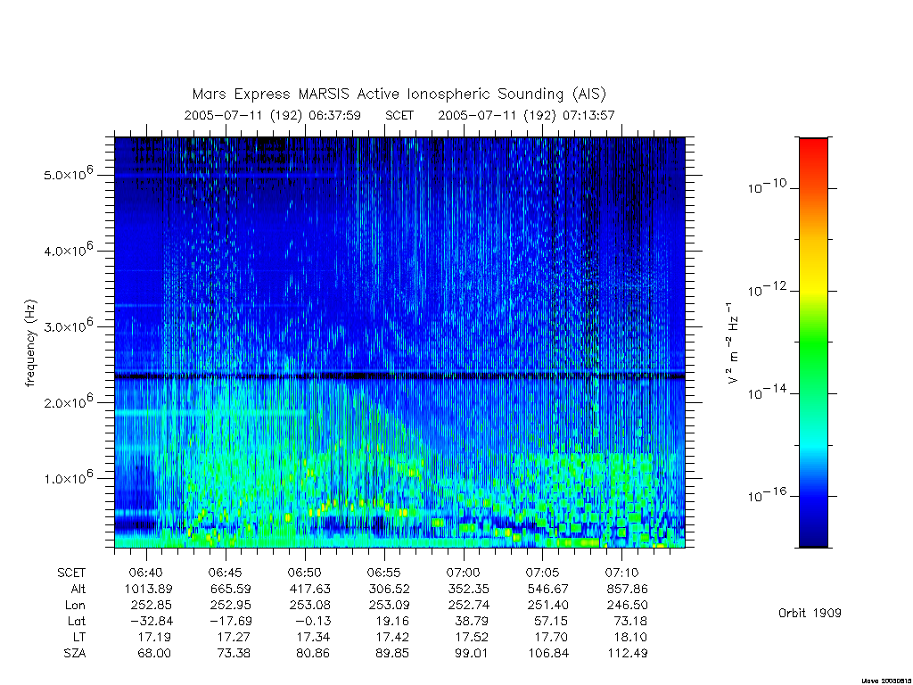Click the end timestamp 07:13:57 in subtitle

tap(588, 115)
